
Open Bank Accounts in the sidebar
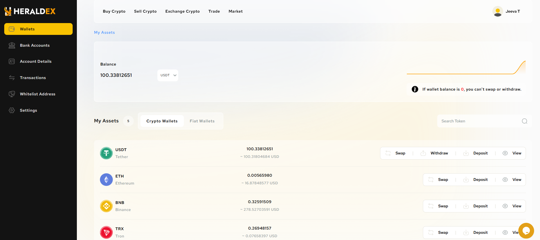pos(35,45)
